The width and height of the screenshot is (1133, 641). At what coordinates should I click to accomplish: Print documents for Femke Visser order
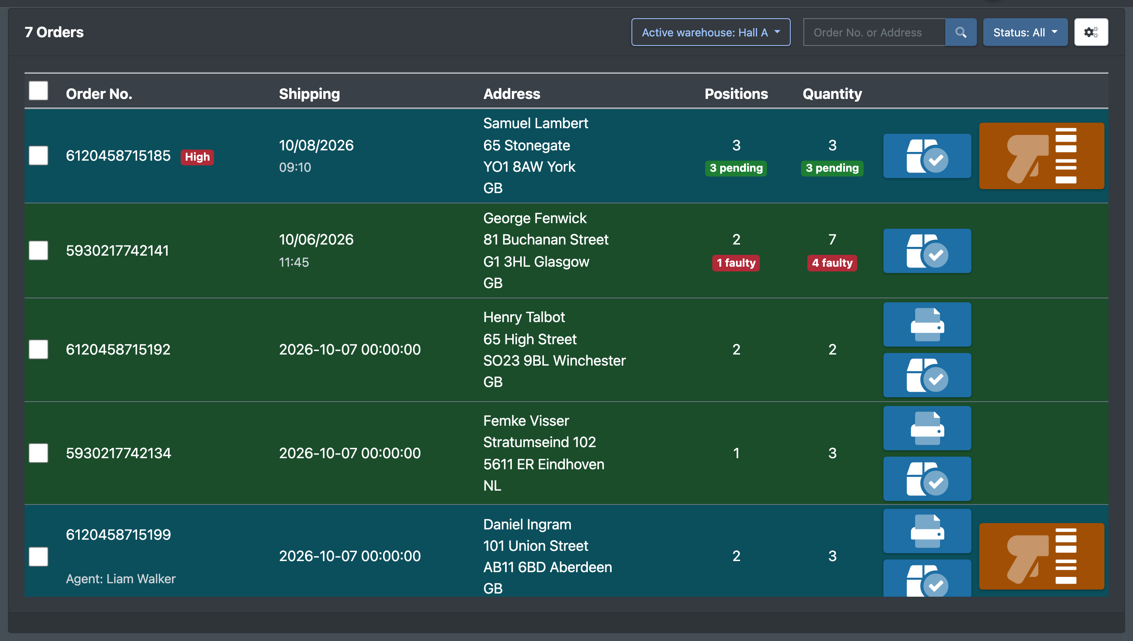click(927, 428)
